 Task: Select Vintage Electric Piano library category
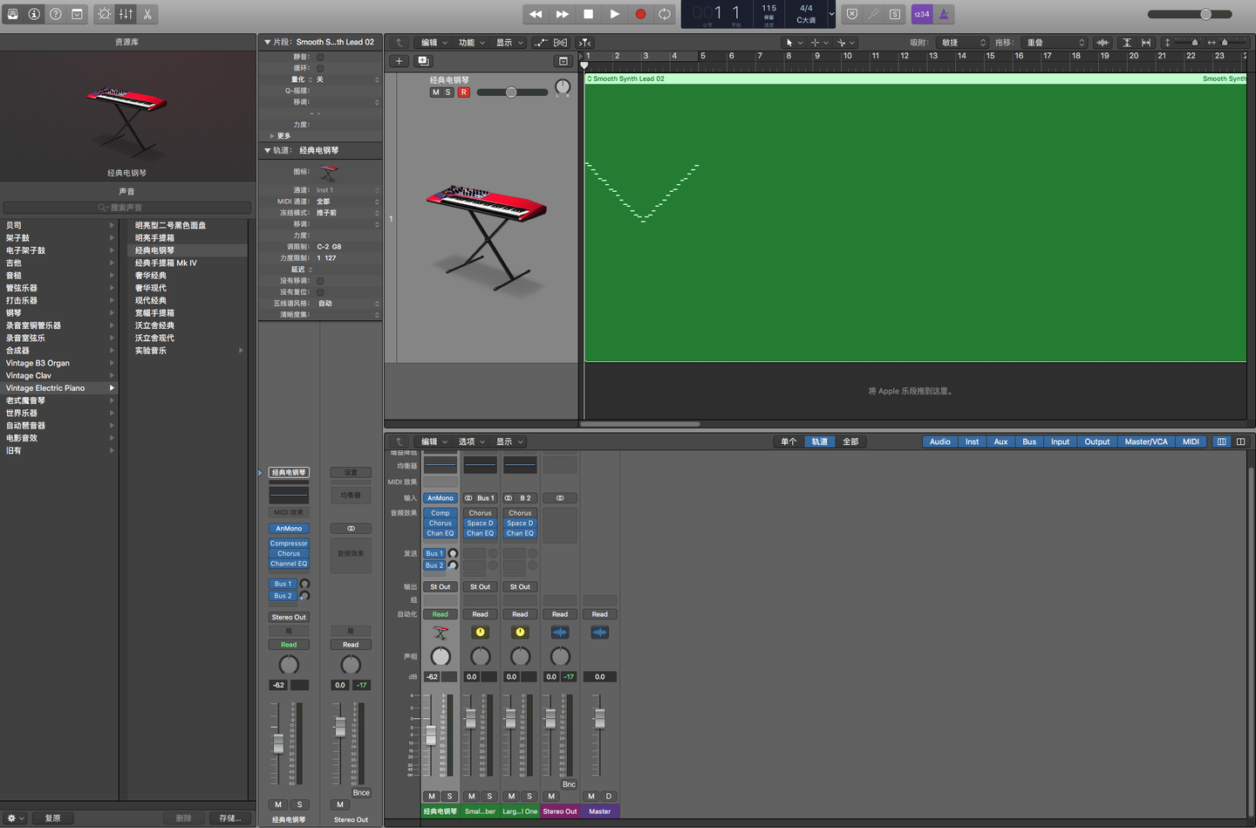coord(59,388)
